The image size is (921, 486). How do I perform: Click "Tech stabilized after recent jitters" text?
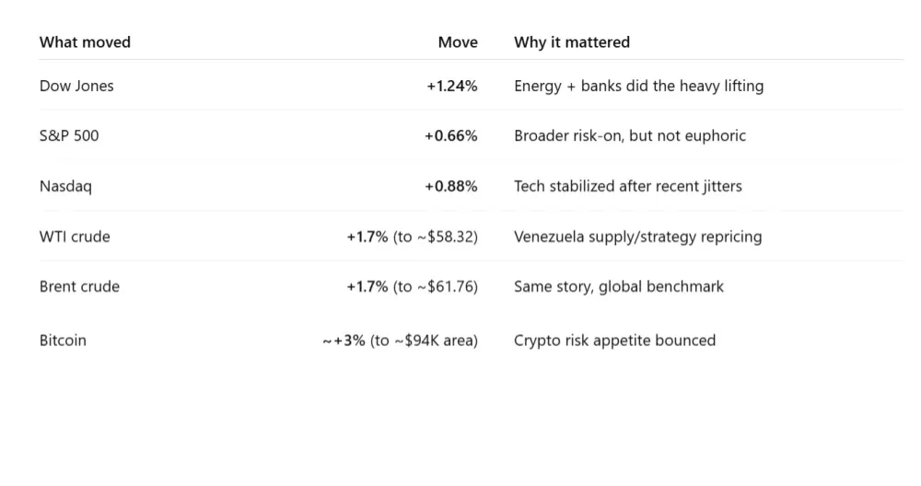tap(627, 187)
